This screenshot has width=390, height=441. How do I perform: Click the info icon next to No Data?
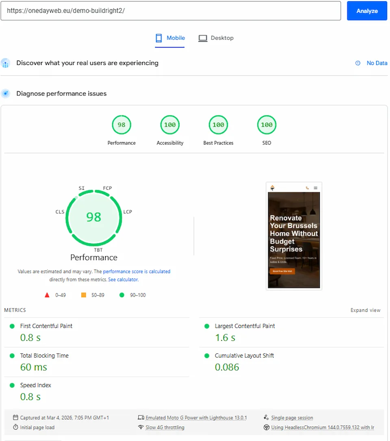pyautogui.click(x=358, y=63)
